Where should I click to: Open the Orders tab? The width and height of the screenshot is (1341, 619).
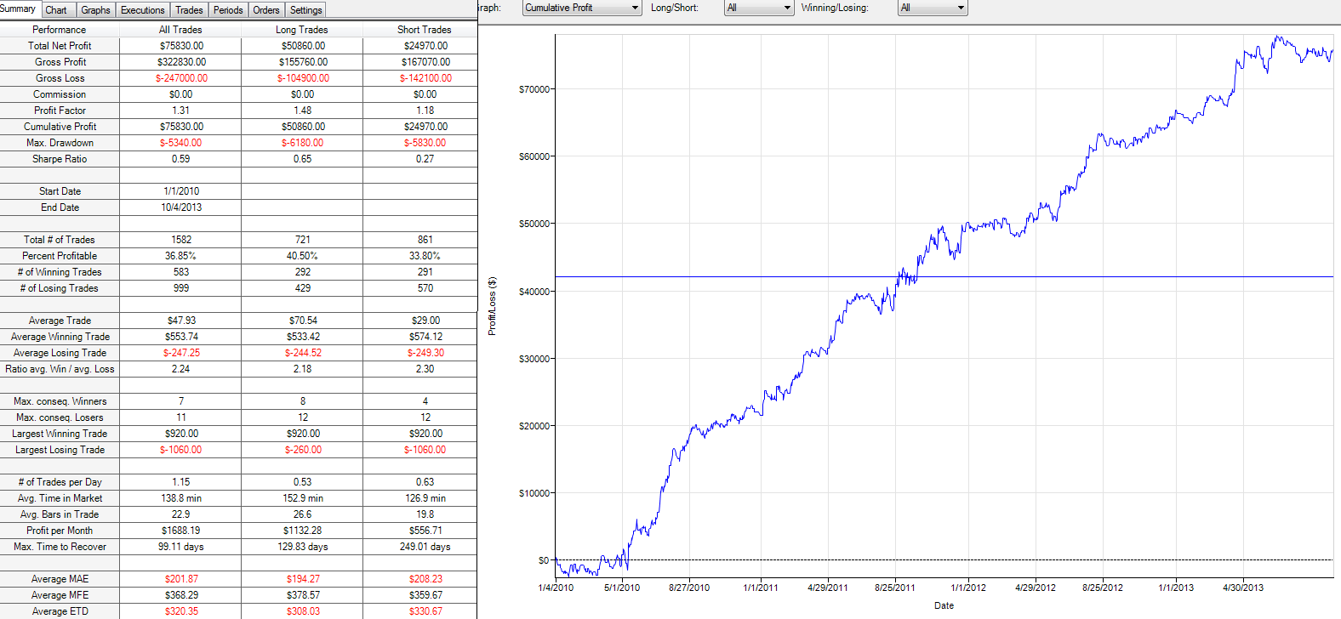click(x=266, y=10)
